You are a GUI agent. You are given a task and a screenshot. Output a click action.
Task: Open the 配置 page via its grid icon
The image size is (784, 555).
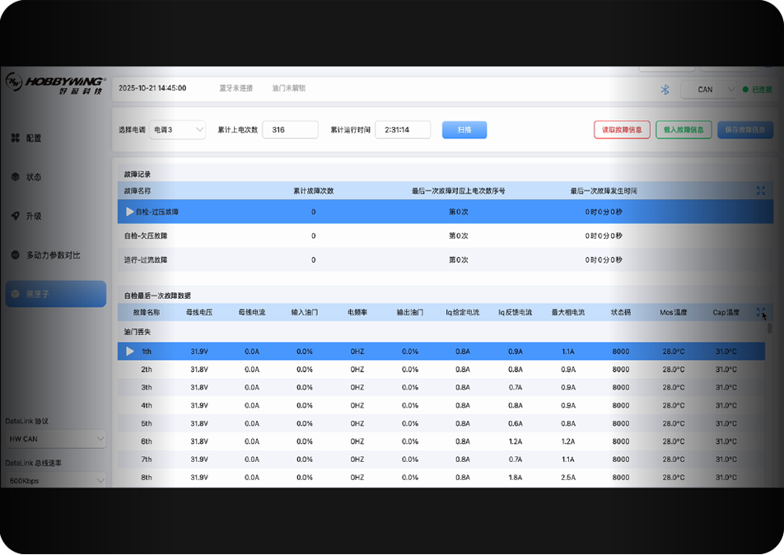pos(15,138)
